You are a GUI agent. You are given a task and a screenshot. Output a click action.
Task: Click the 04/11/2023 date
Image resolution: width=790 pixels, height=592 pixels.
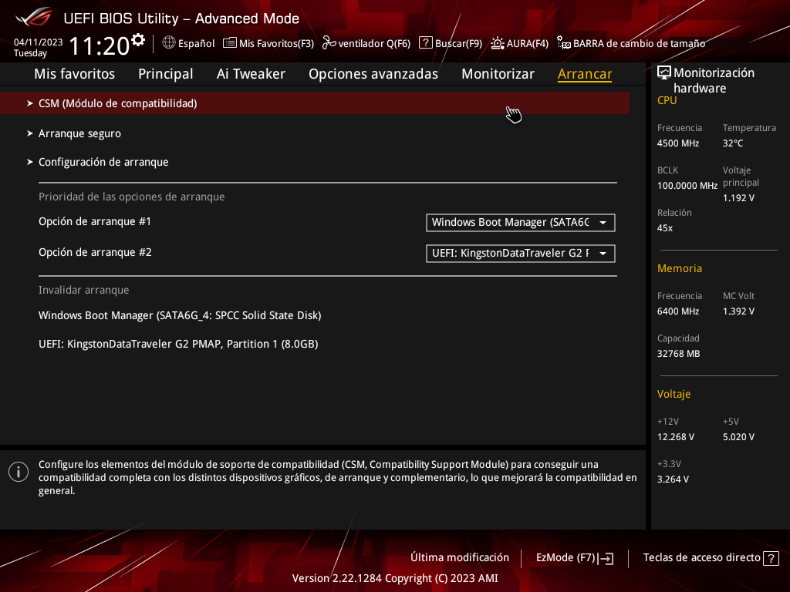(x=39, y=42)
